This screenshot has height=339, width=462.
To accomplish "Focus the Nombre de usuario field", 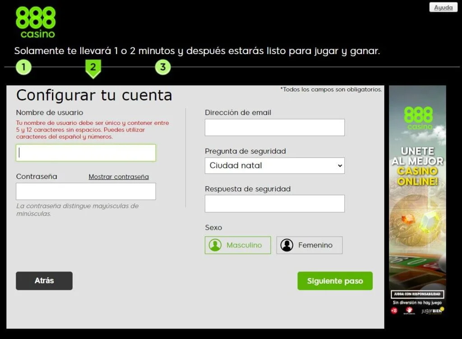I will click(86, 153).
